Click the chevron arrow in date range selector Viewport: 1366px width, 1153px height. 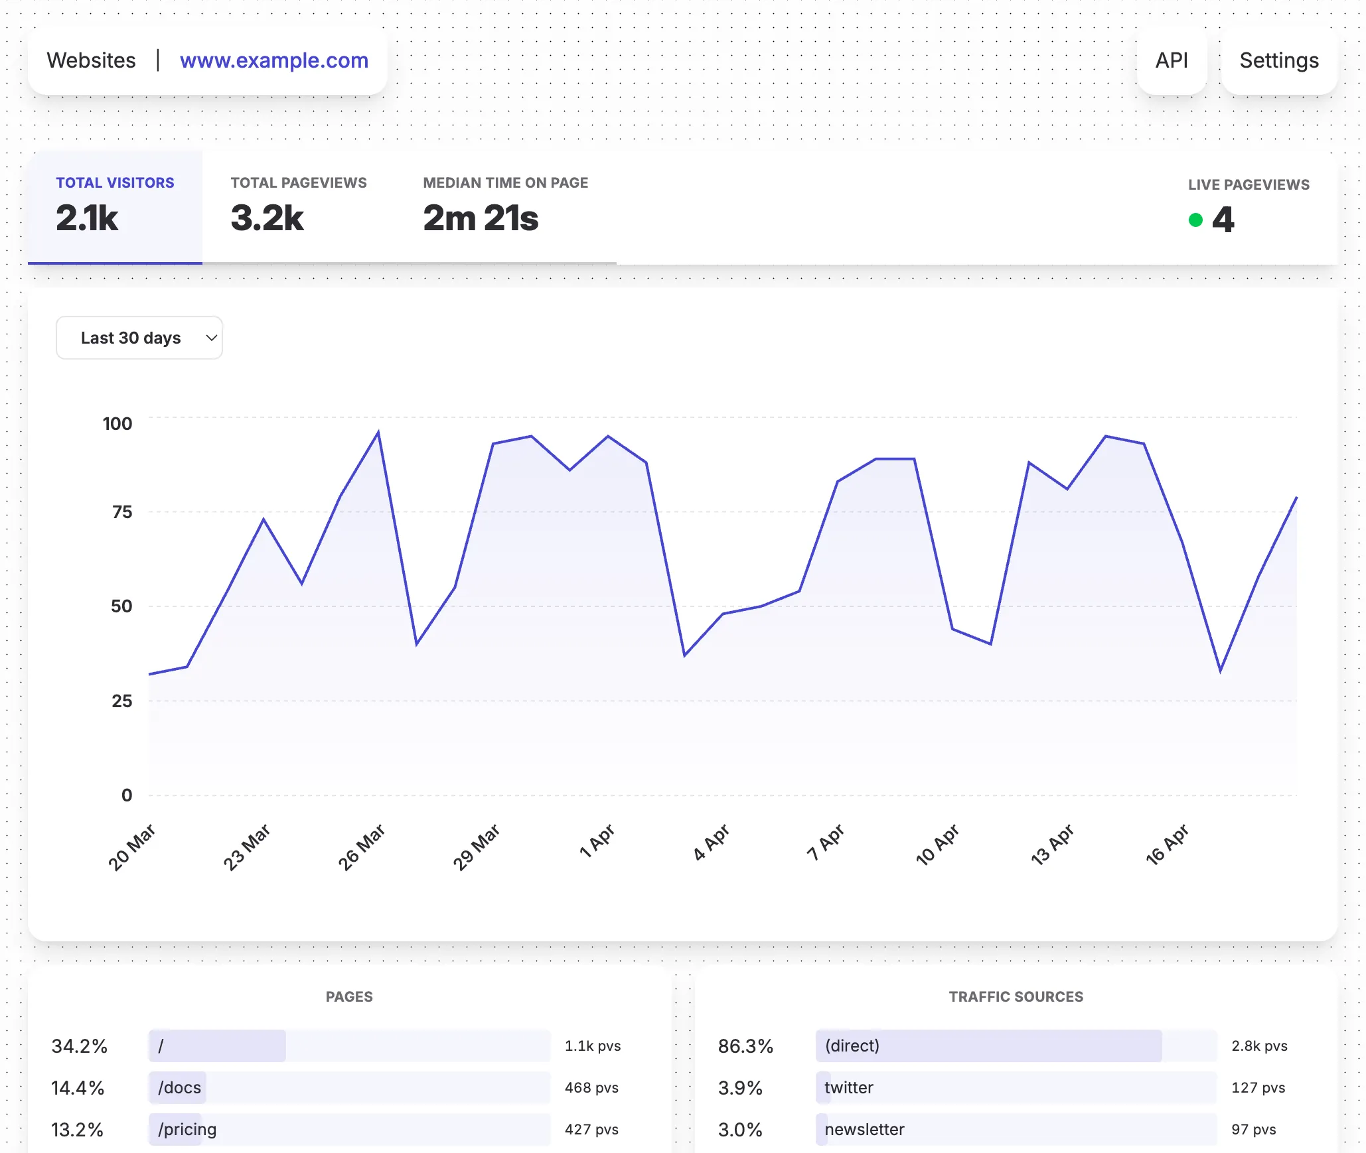(212, 338)
